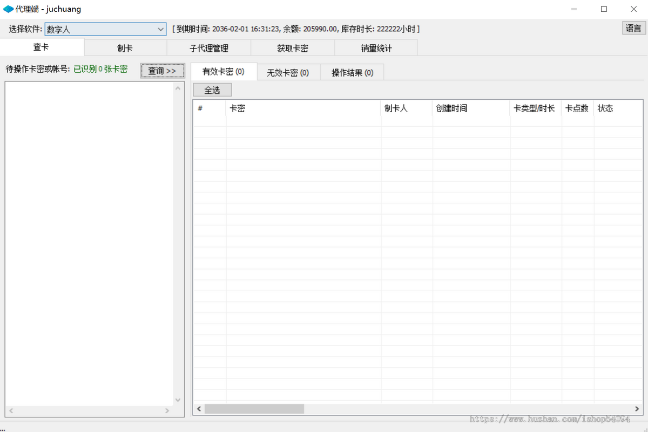Viewport: 648px width, 432px height.
Task: Click the table's horizontal scrollbar thumb
Action: pos(254,409)
